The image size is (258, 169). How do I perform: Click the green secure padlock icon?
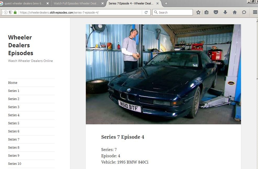click(x=15, y=12)
